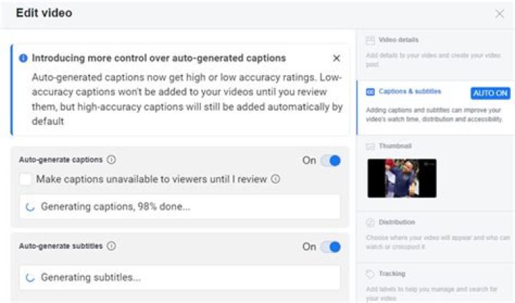Click the Video details sidebar icon
This screenshot has height=303, width=515.
click(371, 41)
